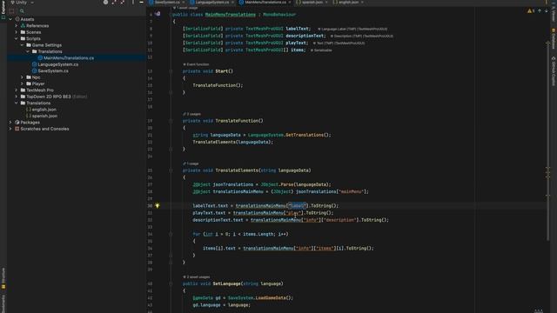Expand Scratches and Consoles node

pyautogui.click(x=10, y=129)
